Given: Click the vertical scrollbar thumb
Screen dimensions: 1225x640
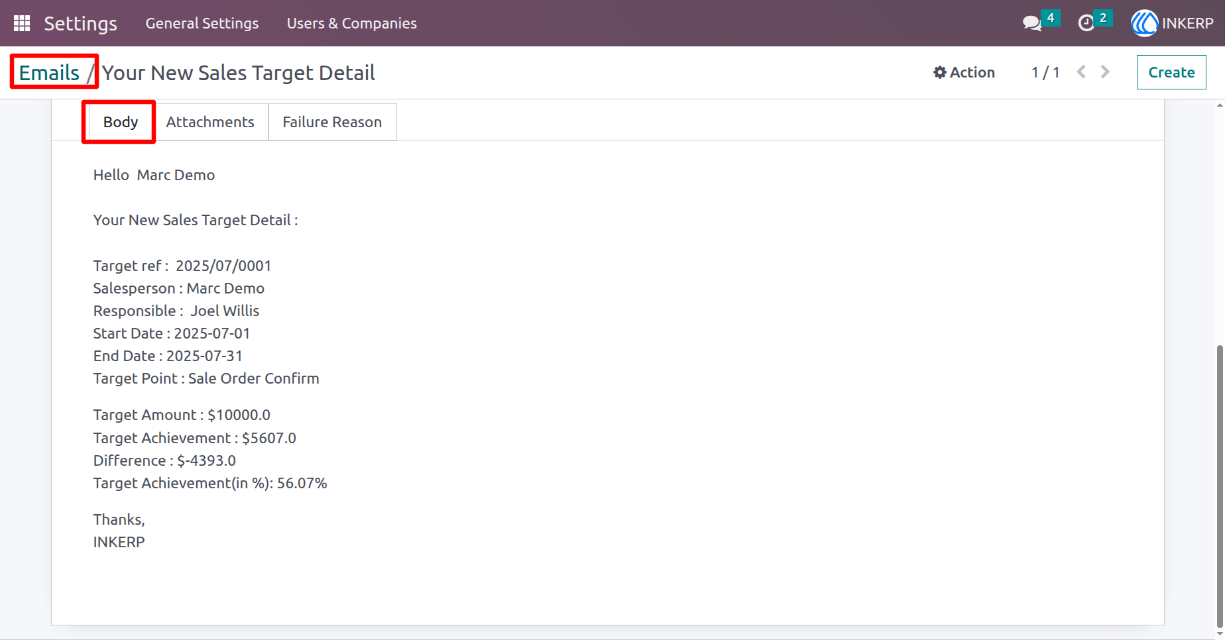Looking at the screenshot, I should click(x=1220, y=487).
